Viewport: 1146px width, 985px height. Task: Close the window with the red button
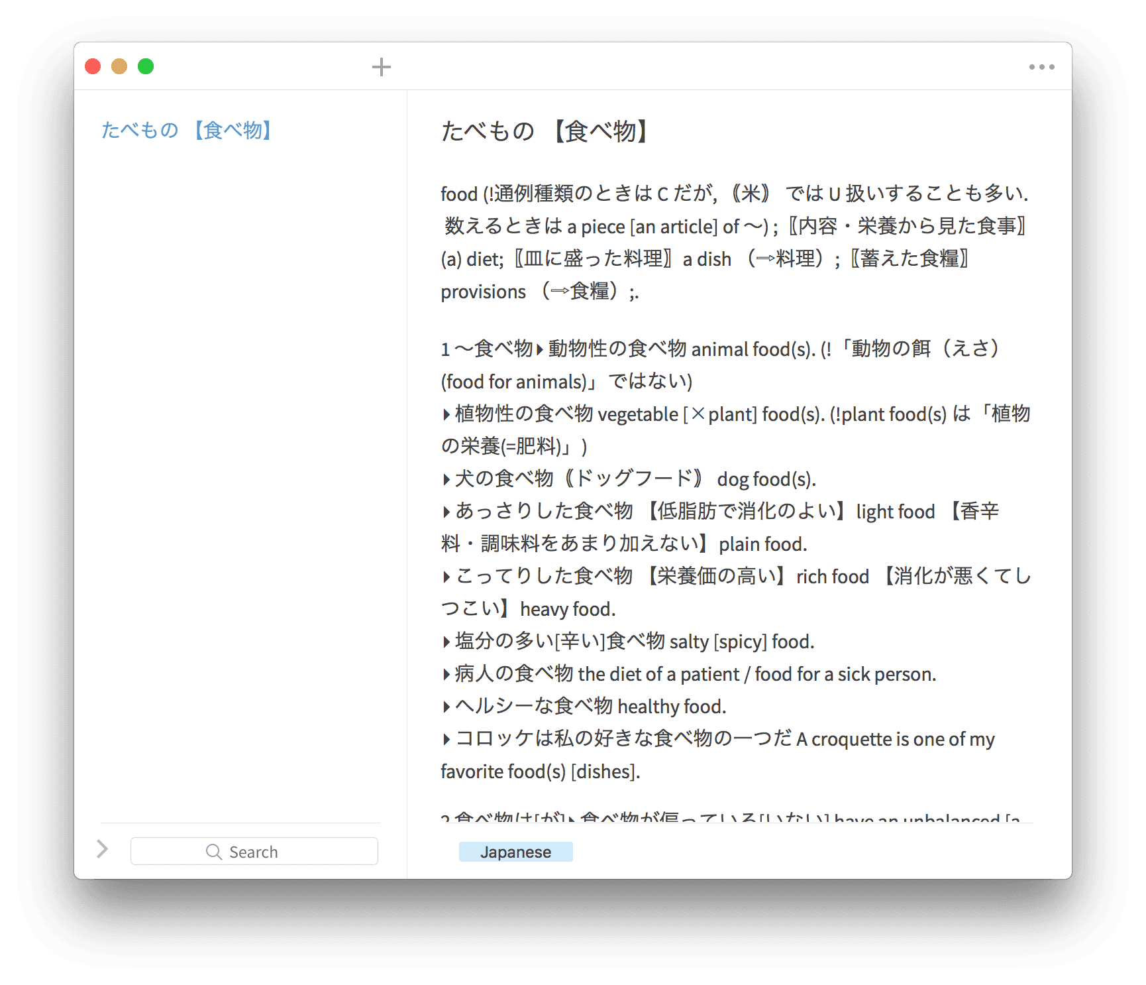[93, 66]
